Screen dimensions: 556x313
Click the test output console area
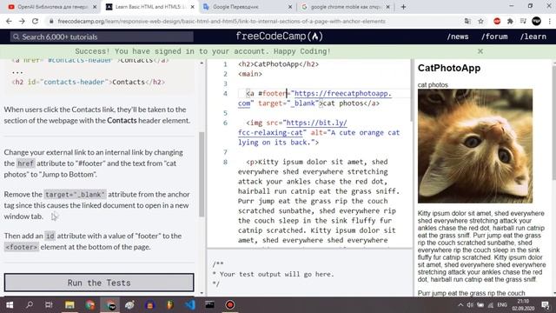pos(309,273)
